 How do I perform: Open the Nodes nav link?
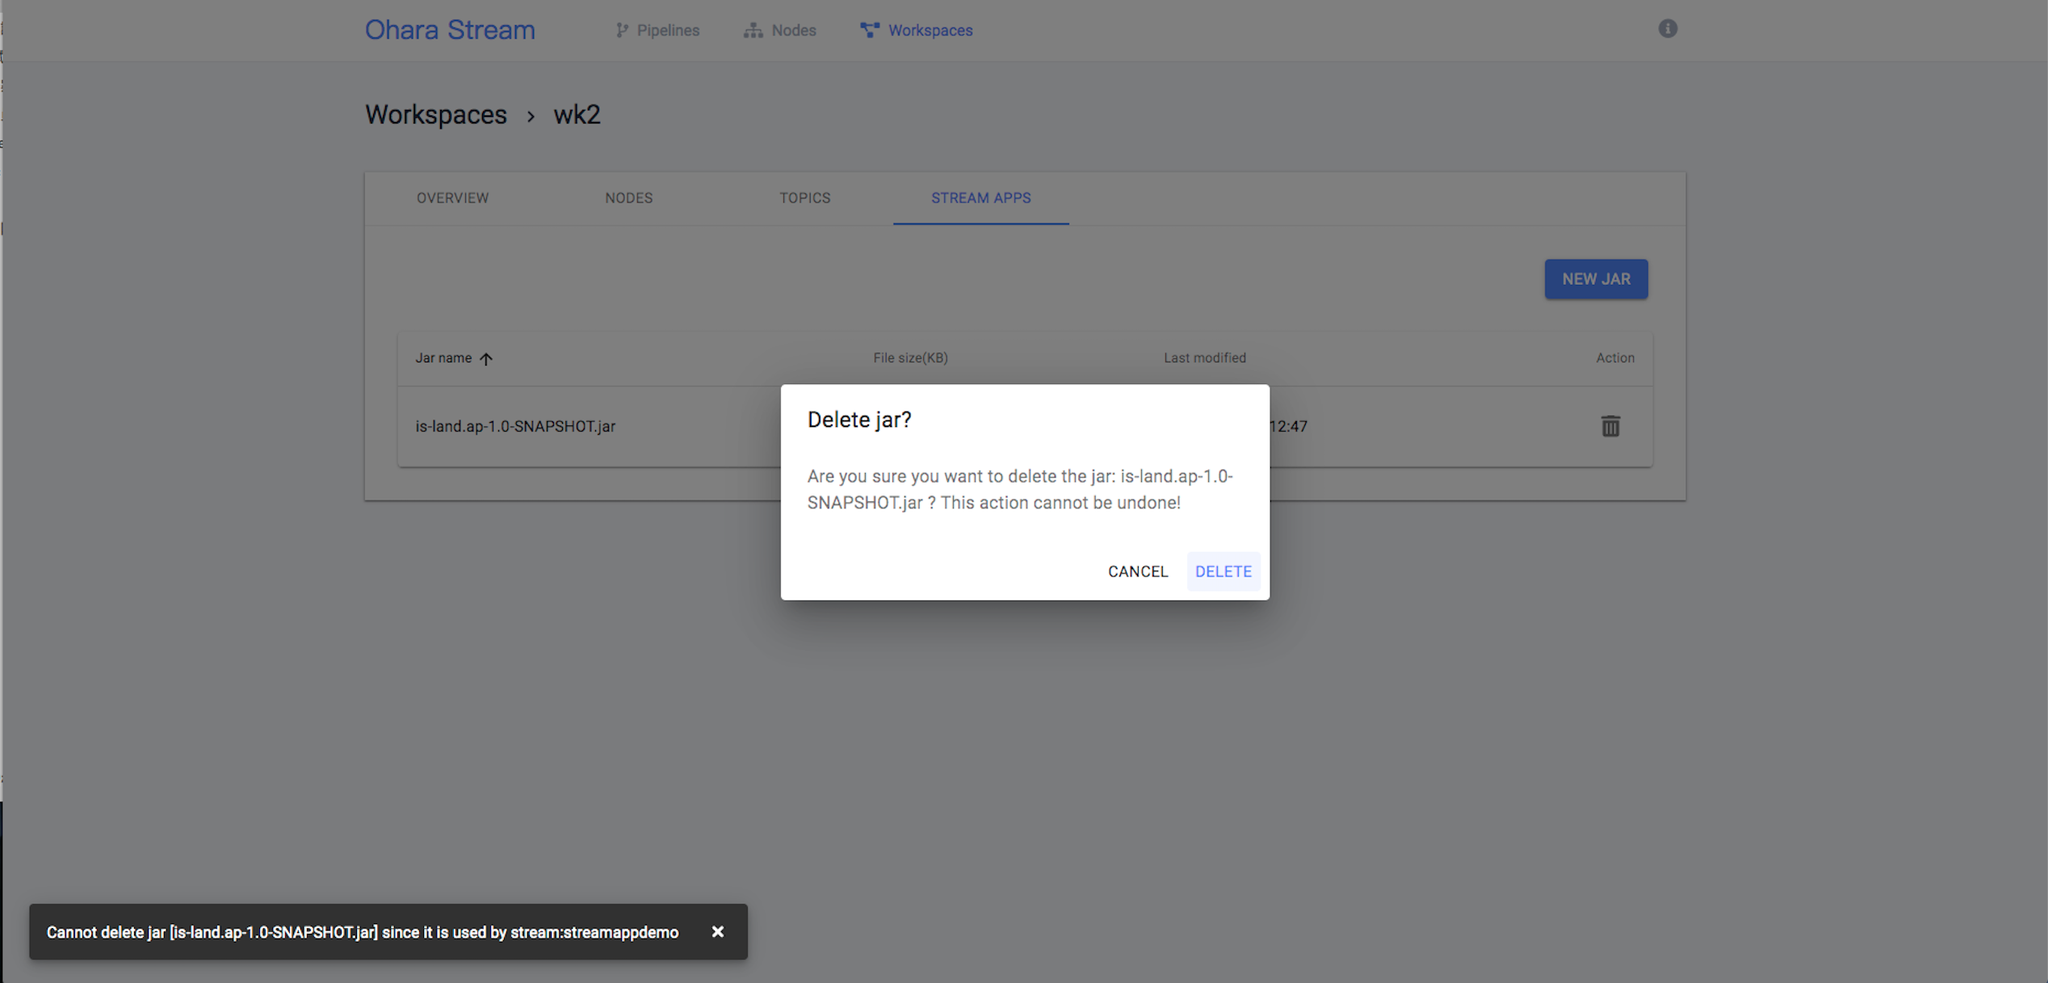click(780, 31)
